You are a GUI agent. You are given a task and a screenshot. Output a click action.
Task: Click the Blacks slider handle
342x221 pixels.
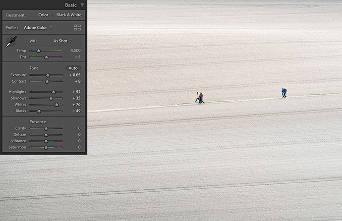pyautogui.click(x=39, y=111)
